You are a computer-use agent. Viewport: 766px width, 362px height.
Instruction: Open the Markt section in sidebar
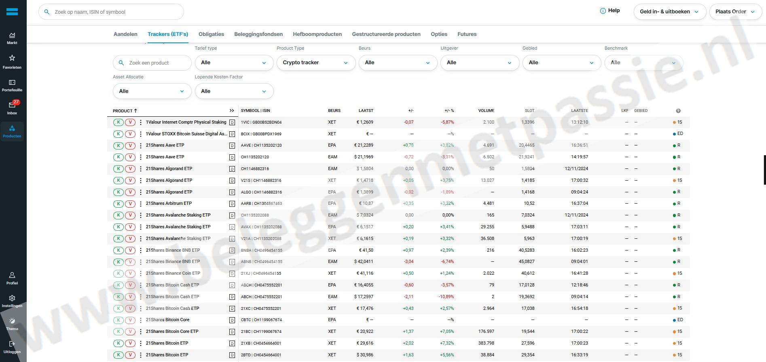click(12, 38)
